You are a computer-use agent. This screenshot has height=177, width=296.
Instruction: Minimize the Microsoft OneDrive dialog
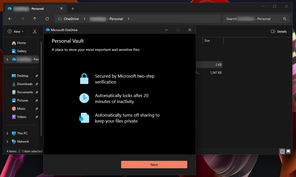tap(166, 30)
